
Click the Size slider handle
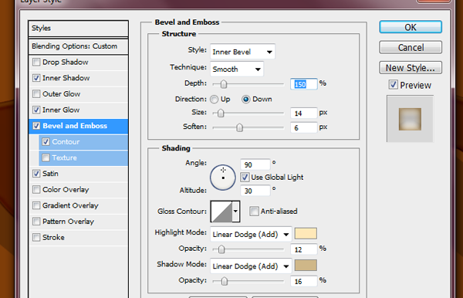coord(221,113)
